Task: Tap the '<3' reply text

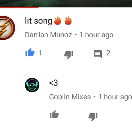Action: point(53,83)
